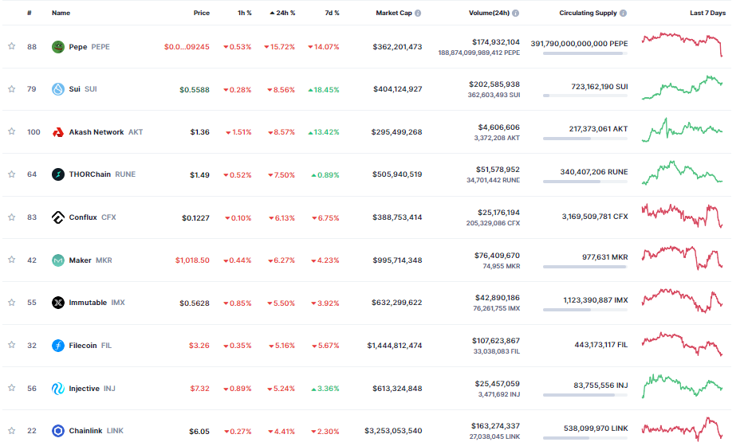This screenshot has width=748, height=446.
Task: Sort table by rank number column
Action: point(30,13)
